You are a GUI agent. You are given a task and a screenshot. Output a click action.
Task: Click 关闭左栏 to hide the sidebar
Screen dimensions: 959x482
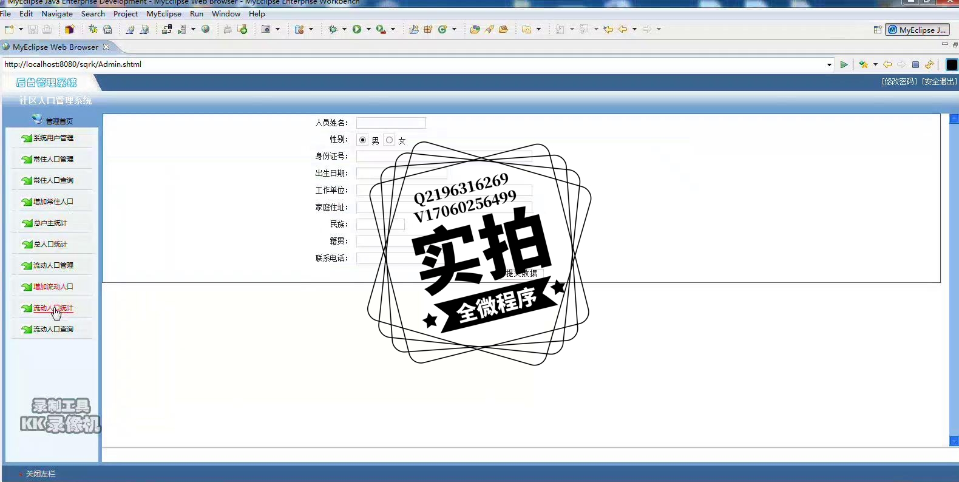point(40,474)
